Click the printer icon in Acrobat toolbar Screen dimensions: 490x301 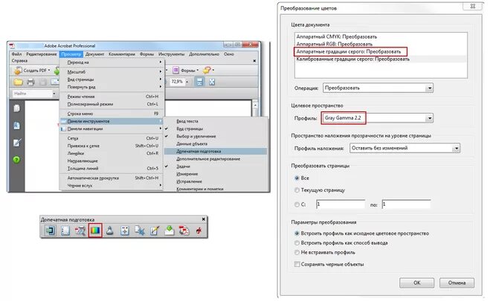30,82
